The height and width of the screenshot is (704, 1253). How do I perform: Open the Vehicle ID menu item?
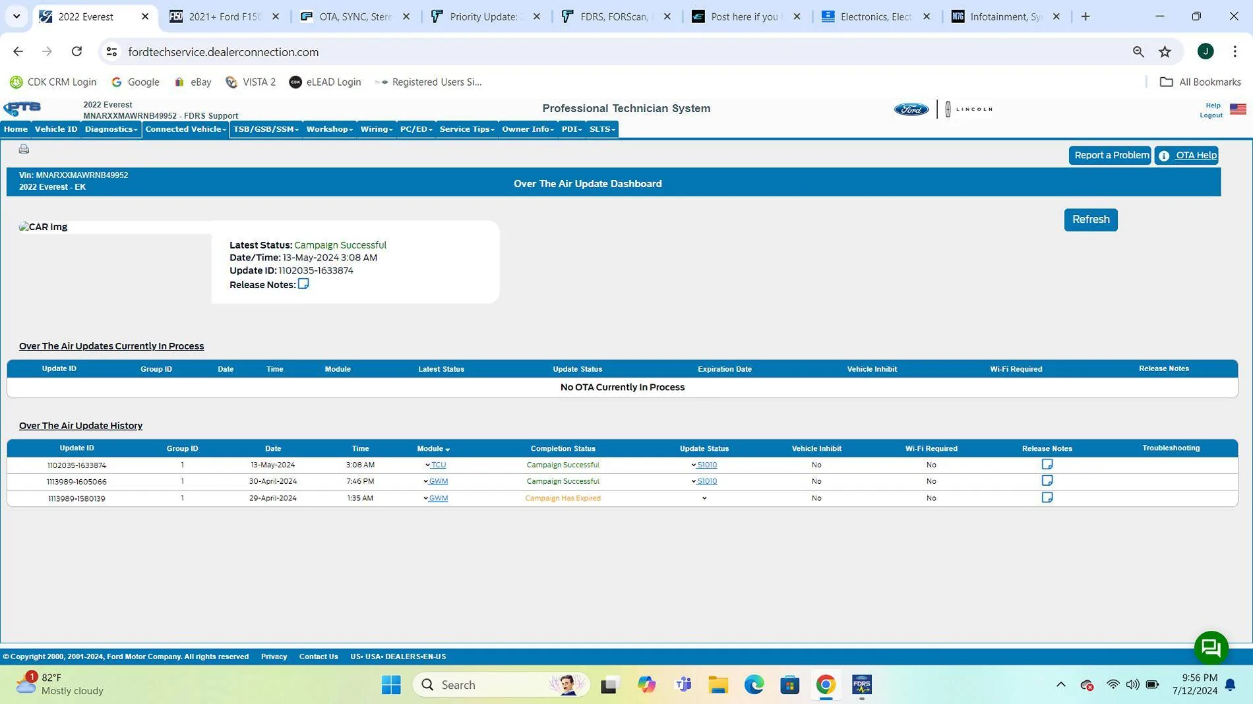pos(56,129)
